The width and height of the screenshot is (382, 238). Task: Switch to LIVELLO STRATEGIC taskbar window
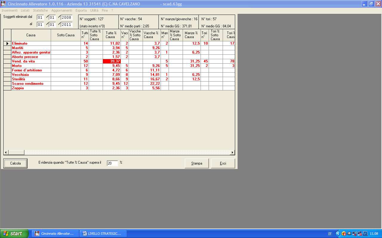103,234
